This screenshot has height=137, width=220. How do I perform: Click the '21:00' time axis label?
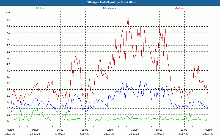[x=183, y=130]
